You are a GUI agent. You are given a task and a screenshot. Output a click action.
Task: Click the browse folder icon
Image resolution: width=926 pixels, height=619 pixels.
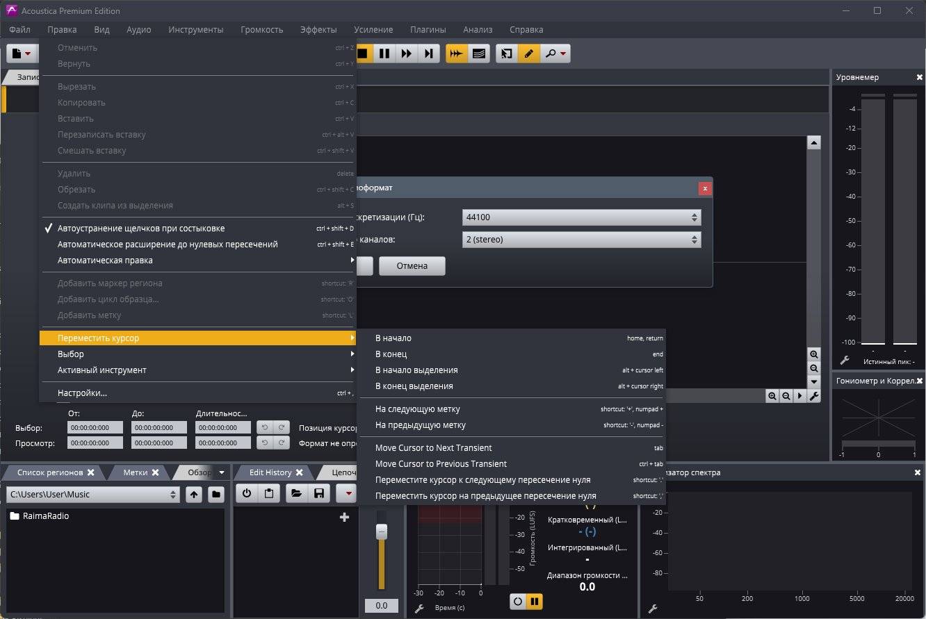(x=216, y=494)
